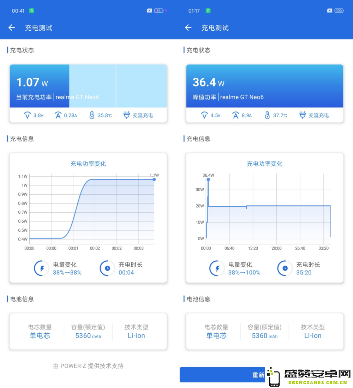Click the current icon beside 8.9A
The width and height of the screenshot is (353, 388).
pyautogui.click(x=235, y=115)
